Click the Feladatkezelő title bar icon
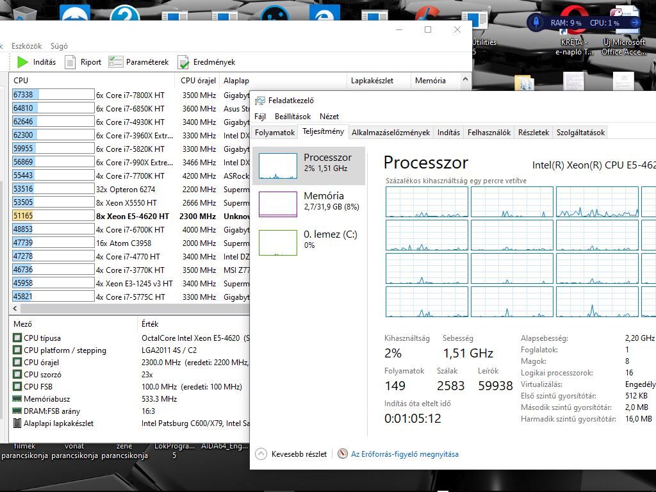Viewport: 656px width, 492px height. pyautogui.click(x=260, y=101)
